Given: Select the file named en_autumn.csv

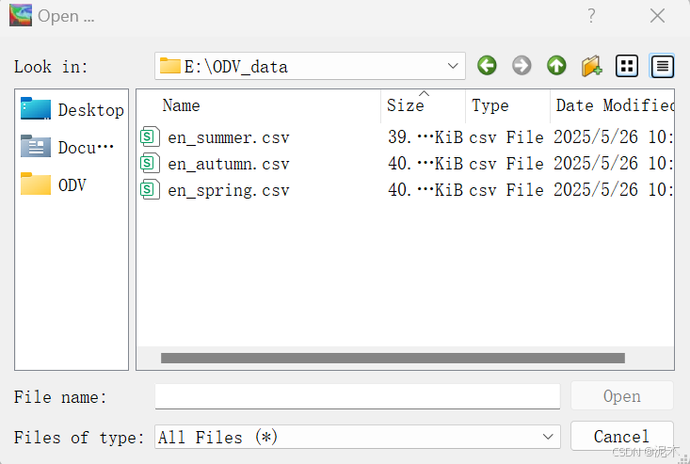Looking at the screenshot, I should point(229,164).
